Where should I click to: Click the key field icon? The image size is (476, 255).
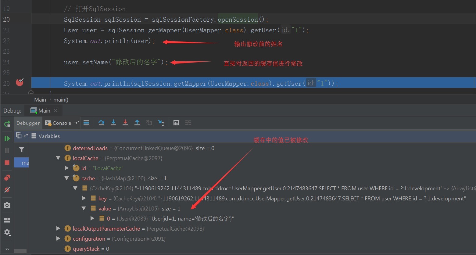(93, 198)
